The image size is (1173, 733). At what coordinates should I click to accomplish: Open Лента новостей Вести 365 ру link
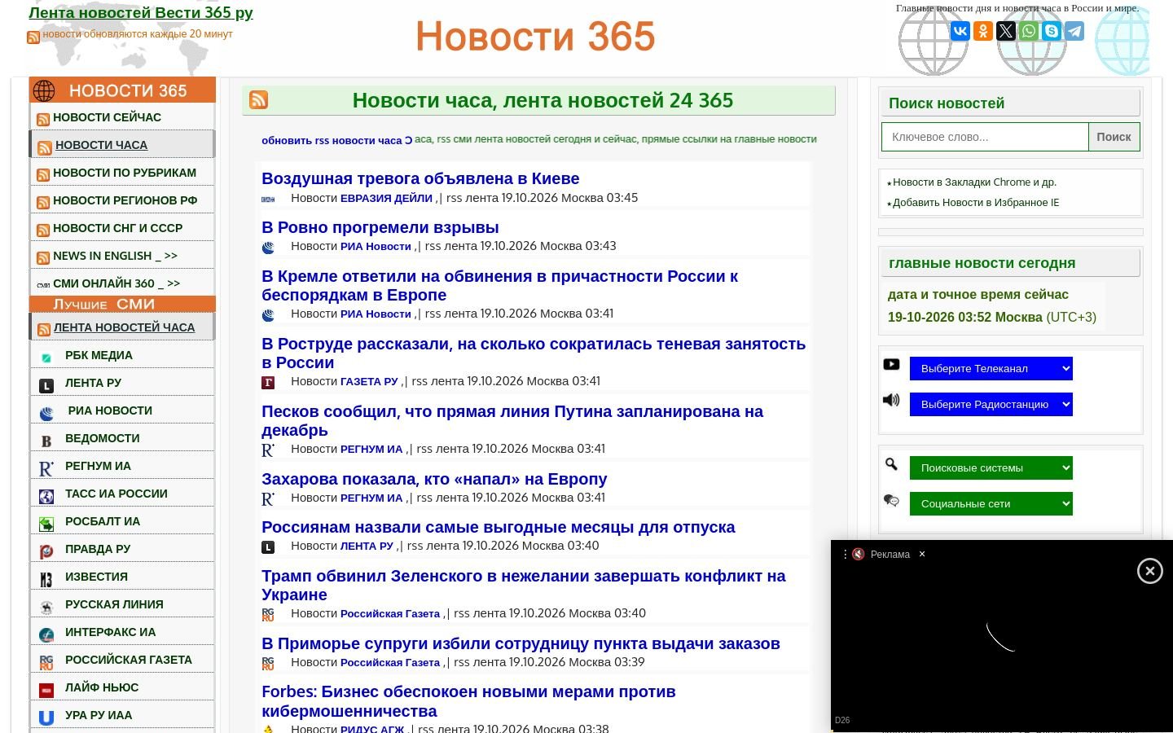coord(141,12)
